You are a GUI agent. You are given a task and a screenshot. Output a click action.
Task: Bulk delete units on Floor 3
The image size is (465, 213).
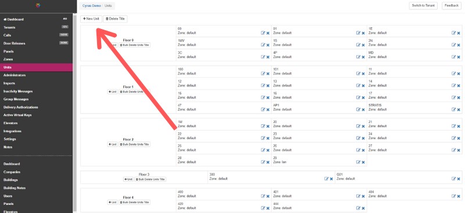[151, 179]
